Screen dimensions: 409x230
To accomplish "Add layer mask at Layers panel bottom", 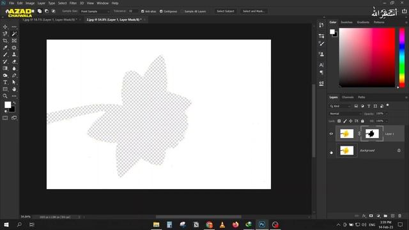I will click(x=371, y=216).
